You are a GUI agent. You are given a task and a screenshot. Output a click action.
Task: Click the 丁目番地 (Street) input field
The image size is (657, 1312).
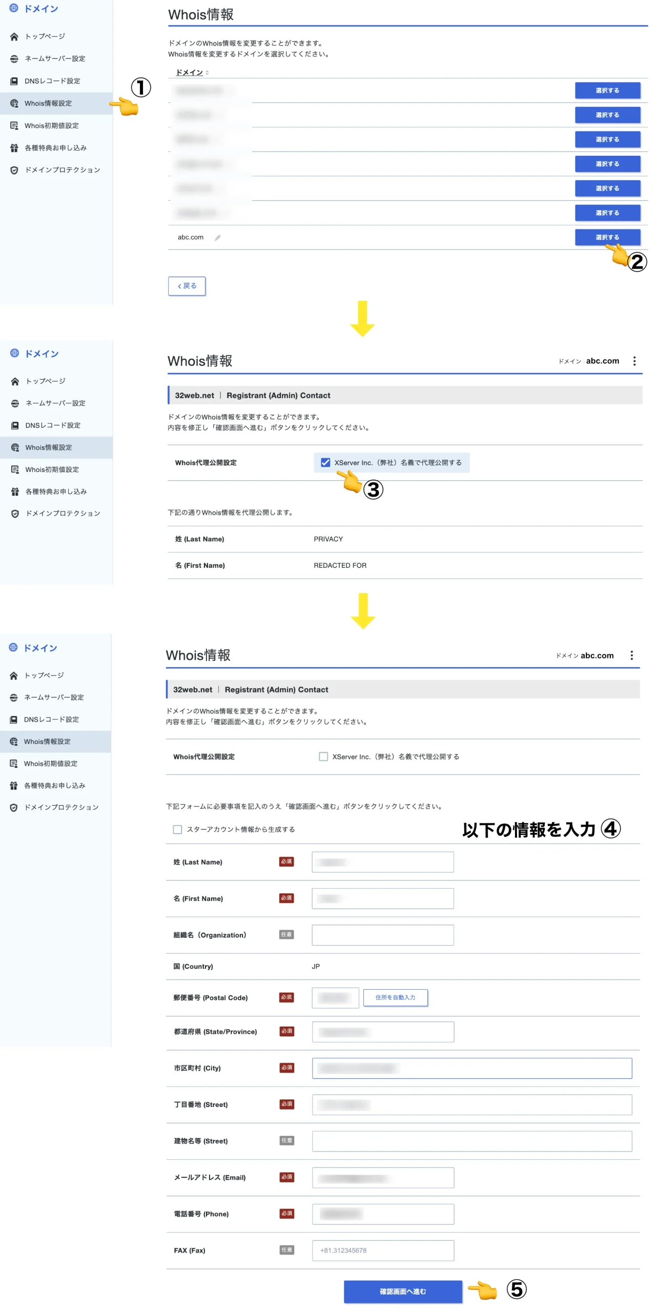tap(472, 1104)
